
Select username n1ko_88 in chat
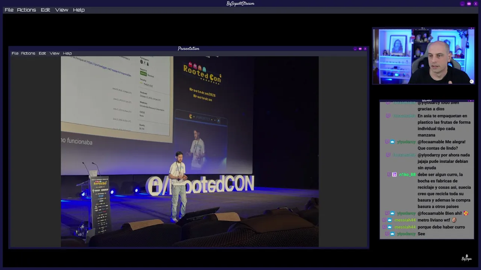407,175
